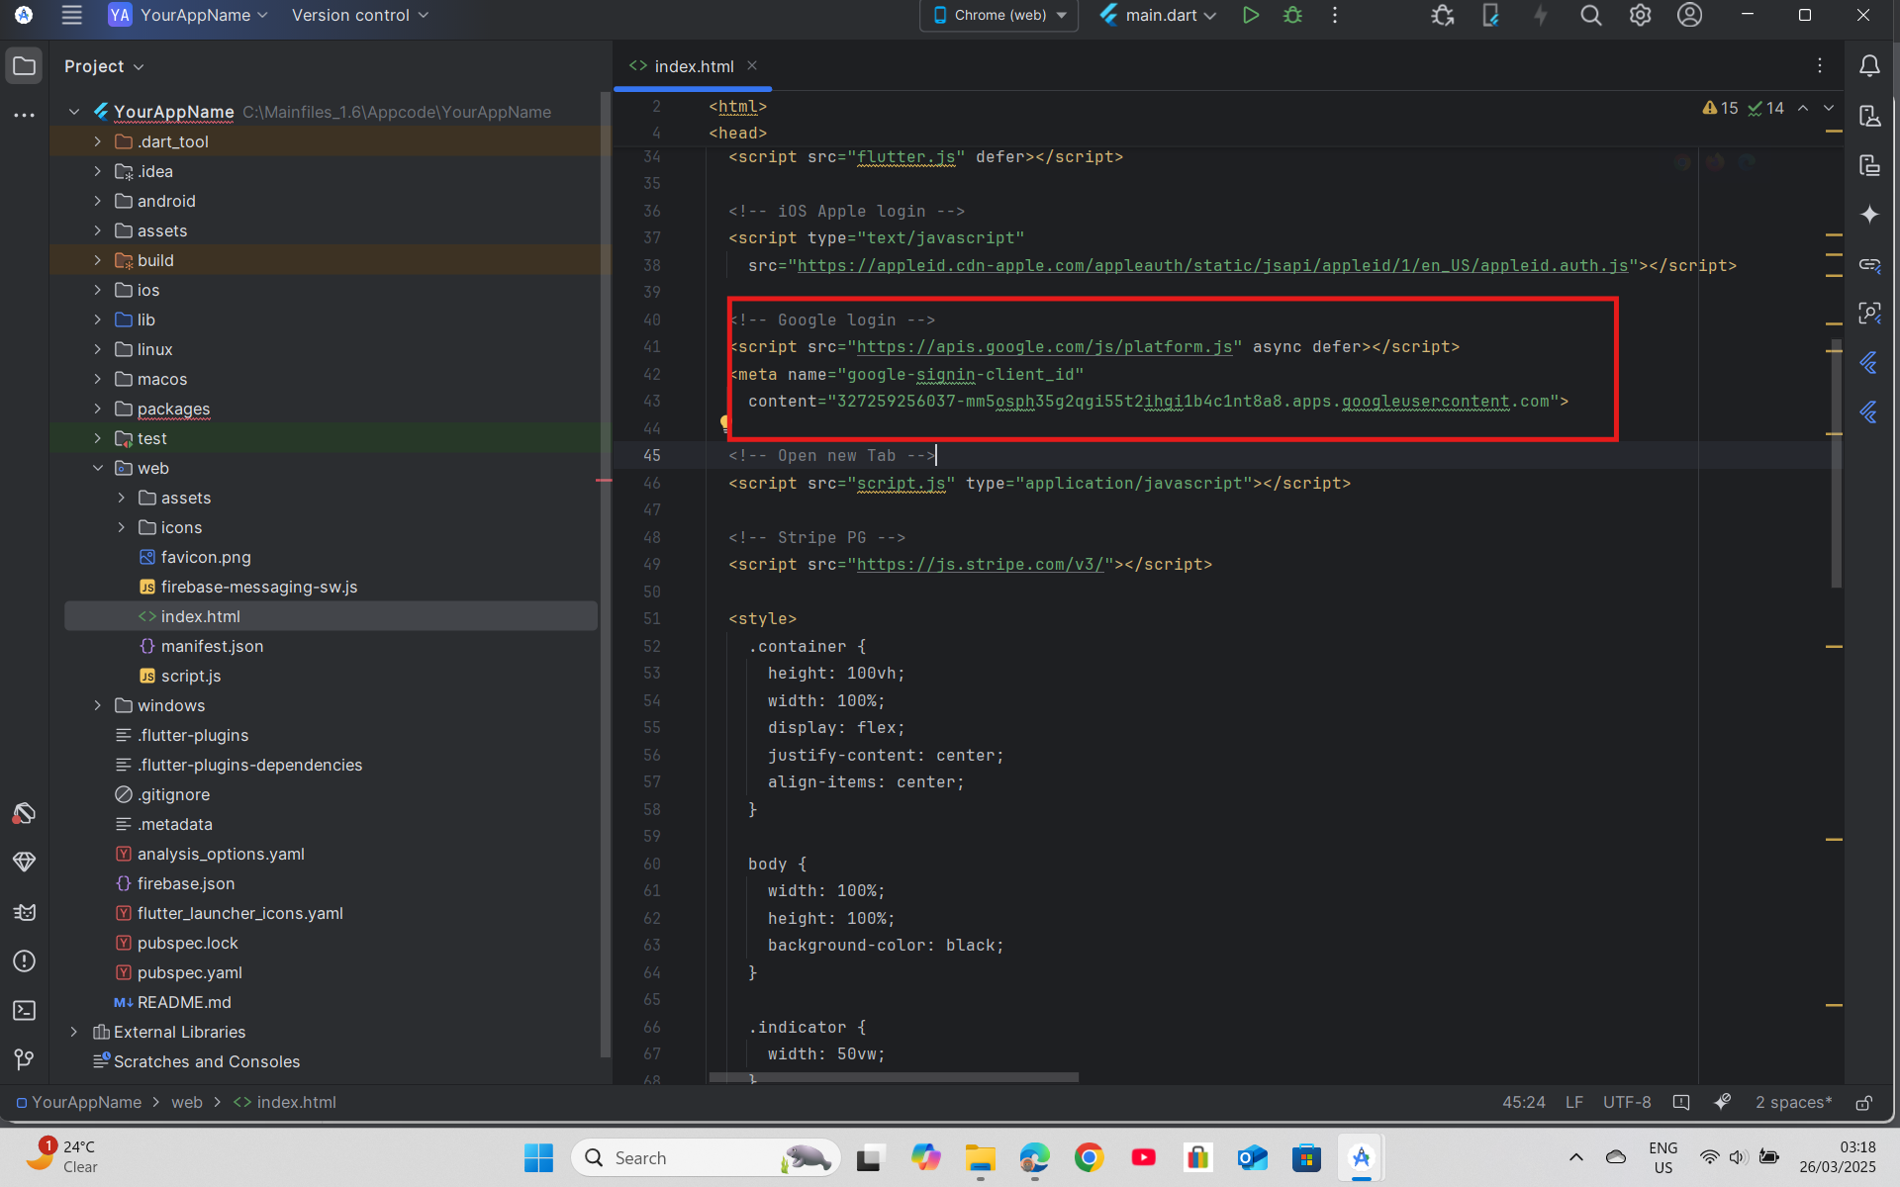Select README.md file

coord(184,1002)
